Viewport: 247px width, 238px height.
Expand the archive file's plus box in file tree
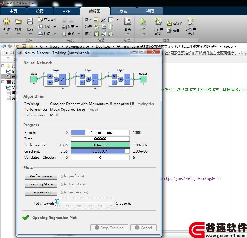[3, 82]
